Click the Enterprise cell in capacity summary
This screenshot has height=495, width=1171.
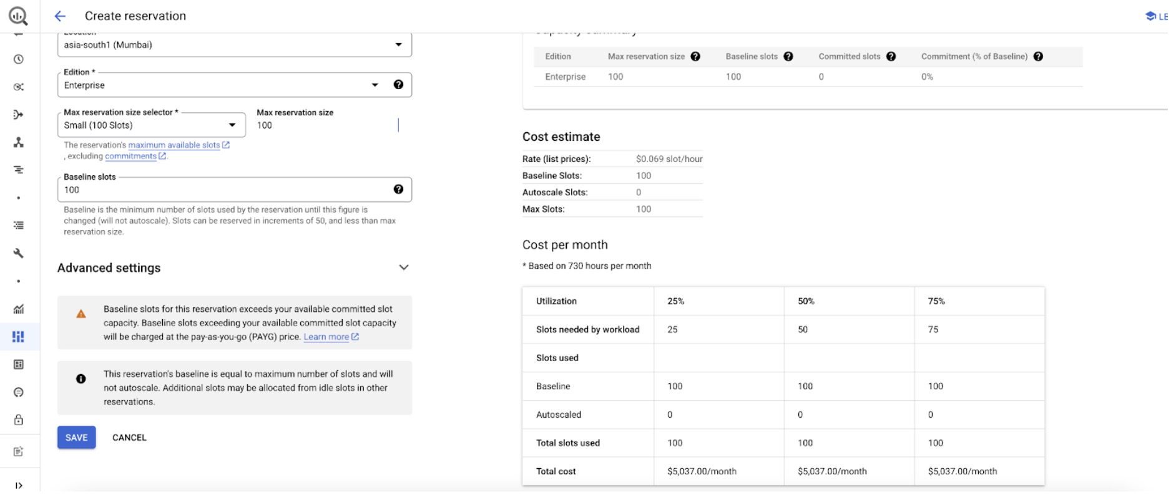566,77
